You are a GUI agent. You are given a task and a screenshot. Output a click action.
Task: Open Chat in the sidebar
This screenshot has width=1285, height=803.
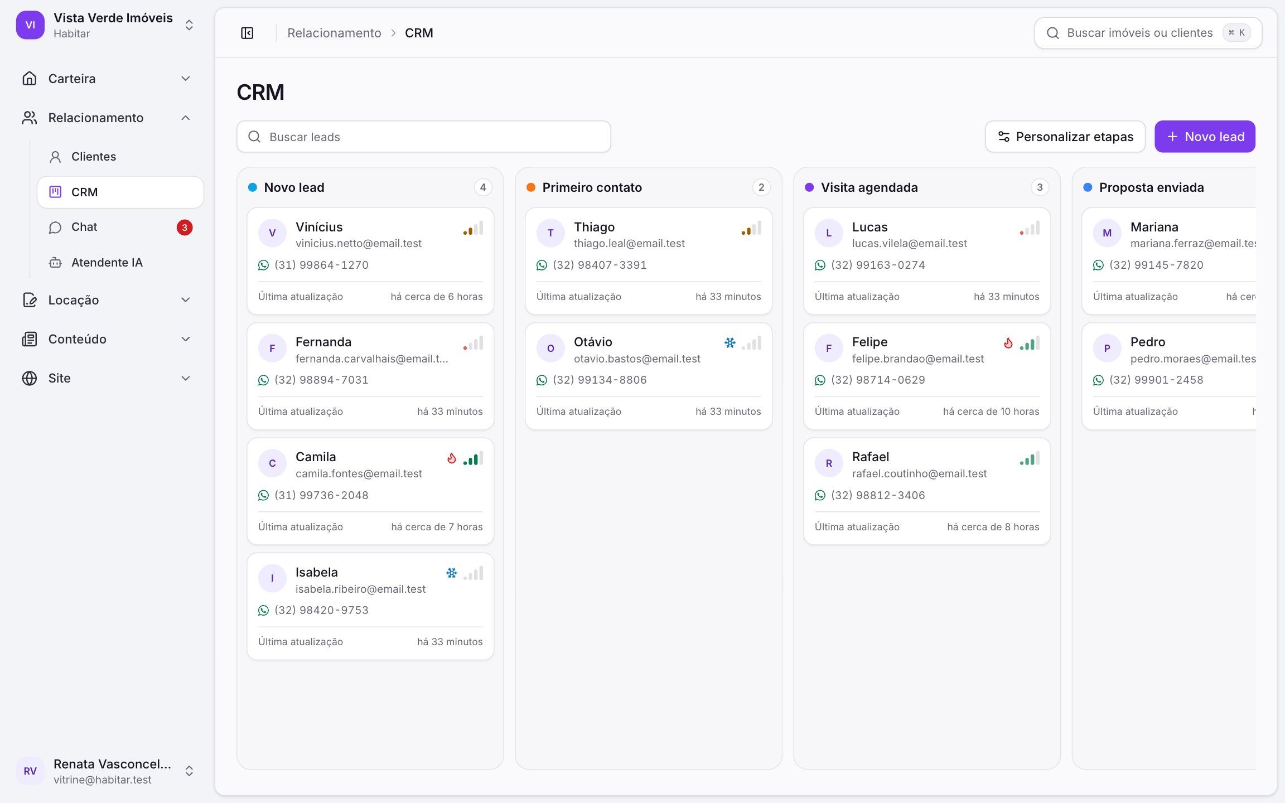(120, 228)
